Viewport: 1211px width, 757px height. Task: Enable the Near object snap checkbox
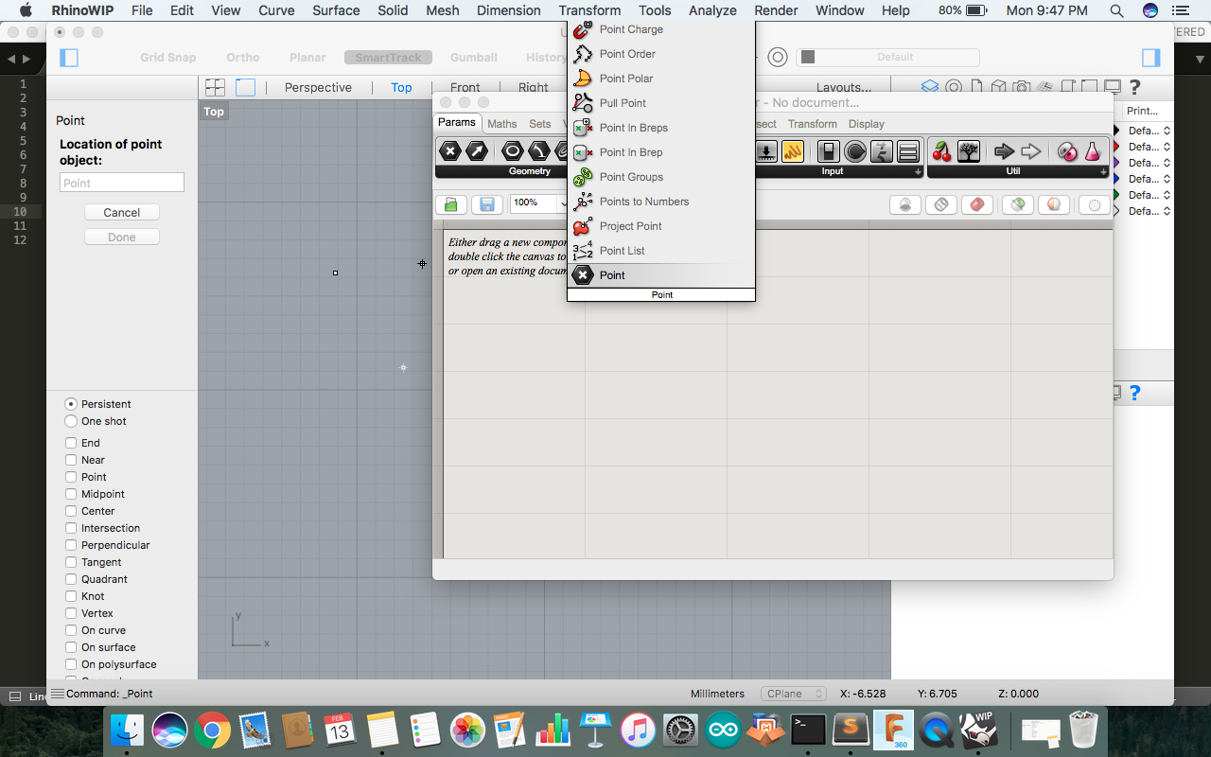71,460
